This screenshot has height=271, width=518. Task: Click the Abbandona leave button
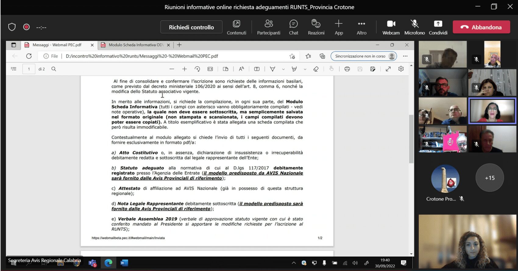pos(481,27)
